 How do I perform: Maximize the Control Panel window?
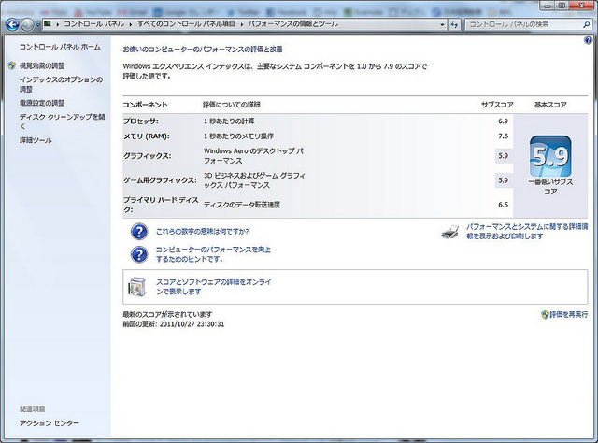(x=562, y=6)
